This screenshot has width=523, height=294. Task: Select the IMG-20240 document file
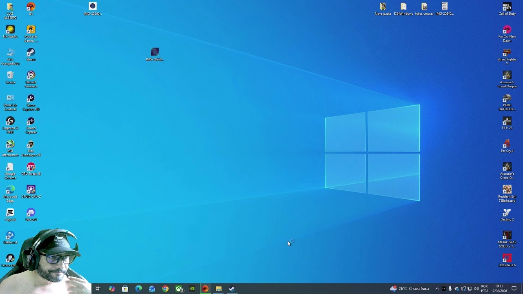tap(445, 9)
